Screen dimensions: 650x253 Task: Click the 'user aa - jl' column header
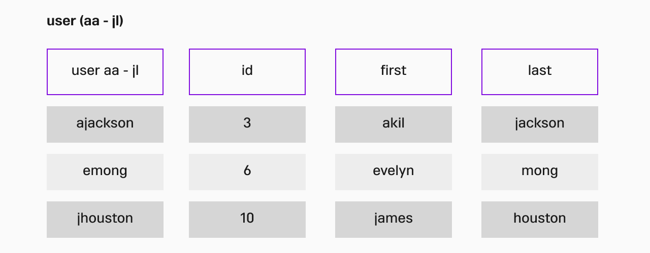pos(105,72)
